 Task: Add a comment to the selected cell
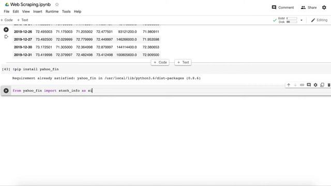point(309,85)
